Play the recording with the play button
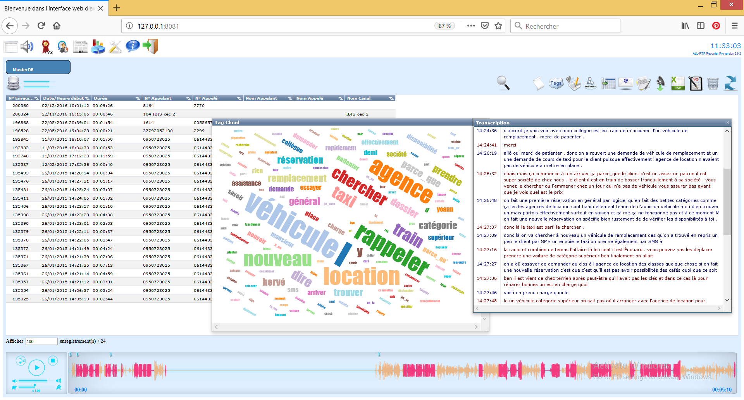 tap(37, 367)
